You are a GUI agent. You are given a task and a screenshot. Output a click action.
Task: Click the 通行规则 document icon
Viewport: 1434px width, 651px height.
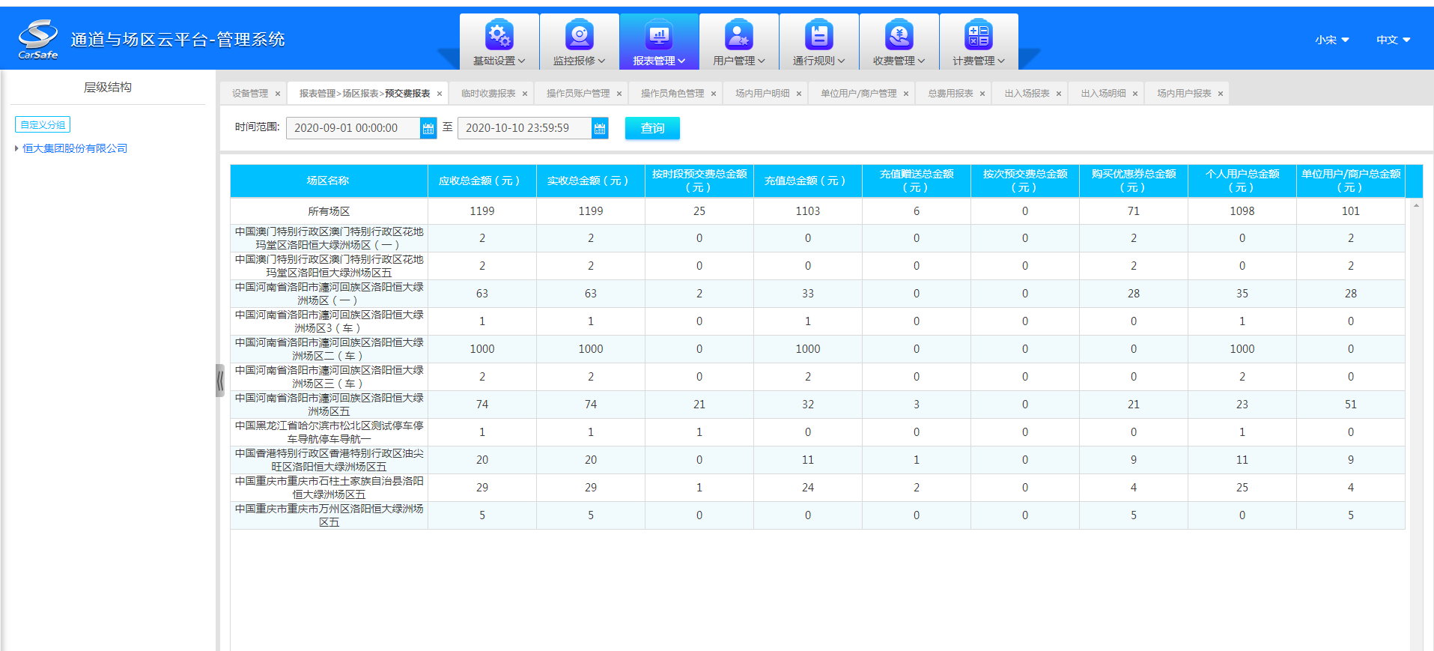click(x=818, y=35)
